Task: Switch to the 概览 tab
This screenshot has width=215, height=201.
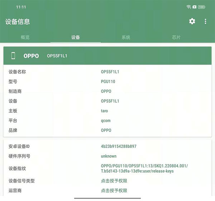Action: tap(25, 37)
